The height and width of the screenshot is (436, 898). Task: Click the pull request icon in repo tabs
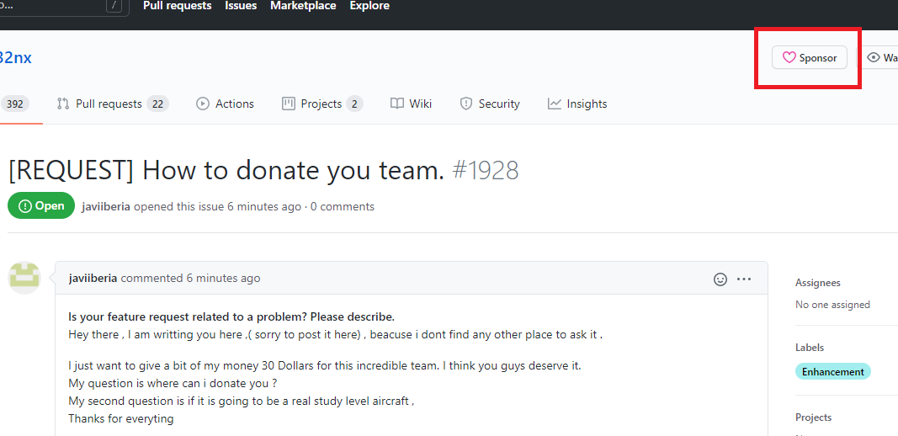click(x=63, y=104)
